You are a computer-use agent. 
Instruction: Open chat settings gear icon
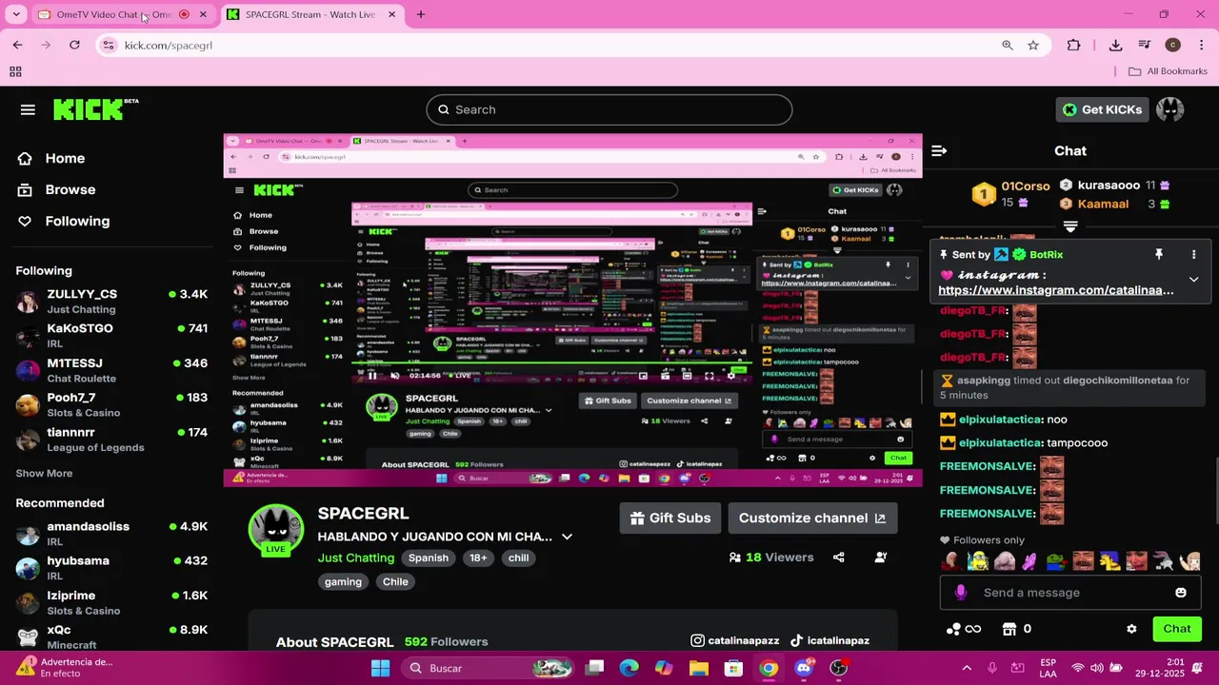[1131, 629]
